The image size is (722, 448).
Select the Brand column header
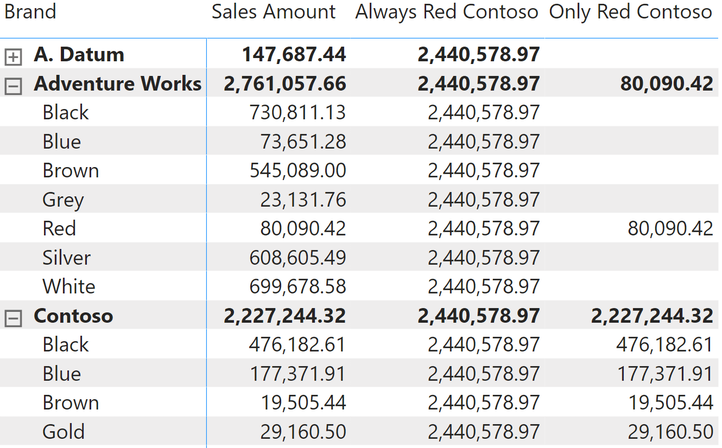30,12
